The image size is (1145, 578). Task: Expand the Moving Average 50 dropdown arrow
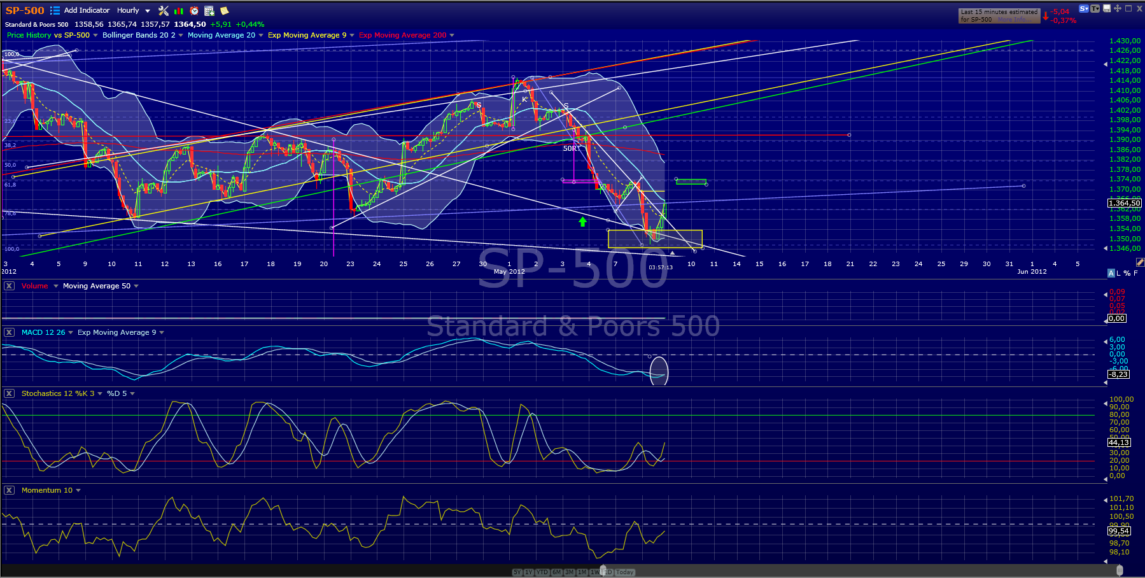[x=136, y=286]
